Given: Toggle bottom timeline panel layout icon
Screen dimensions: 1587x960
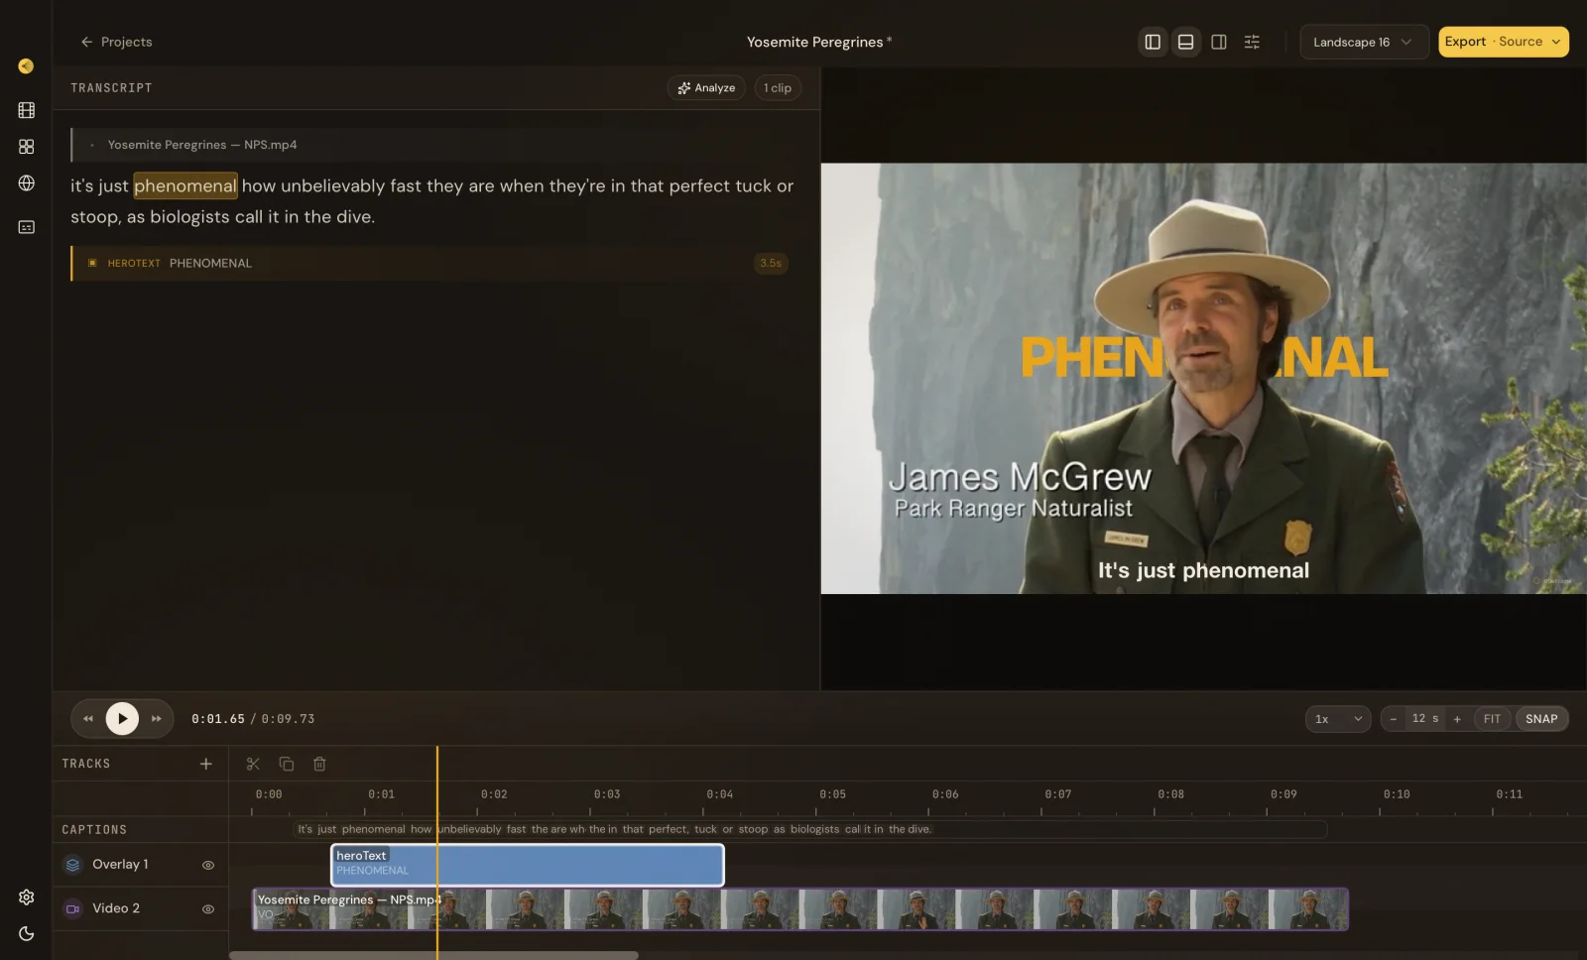Looking at the screenshot, I should tap(1185, 42).
